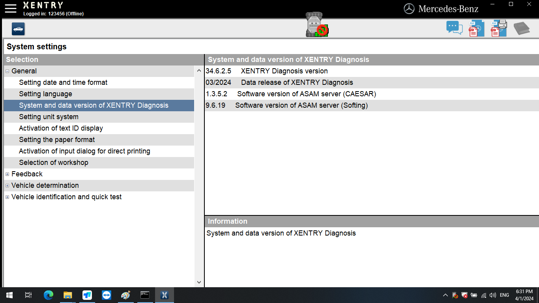The height and width of the screenshot is (303, 539).
Task: Collapse the General settings section
Action: click(x=7, y=71)
